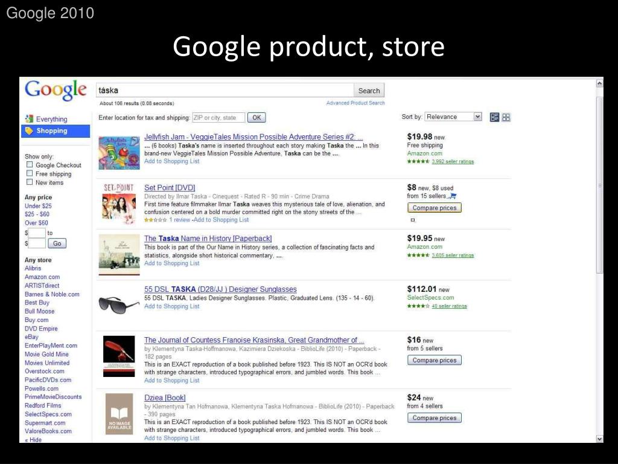Collapse the store list with Hide
This screenshot has height=464, width=618.
point(33,440)
